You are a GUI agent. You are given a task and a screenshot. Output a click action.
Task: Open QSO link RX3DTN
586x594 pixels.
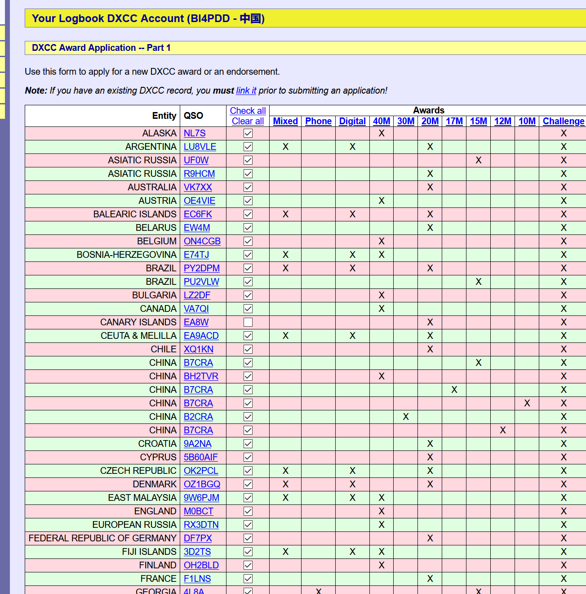click(201, 525)
